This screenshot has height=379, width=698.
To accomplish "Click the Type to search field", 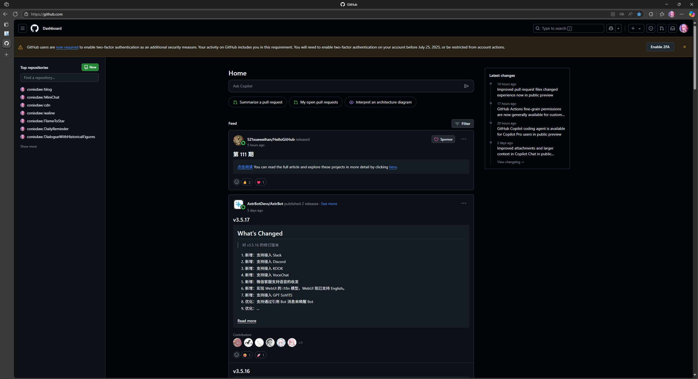I will pyautogui.click(x=568, y=28).
